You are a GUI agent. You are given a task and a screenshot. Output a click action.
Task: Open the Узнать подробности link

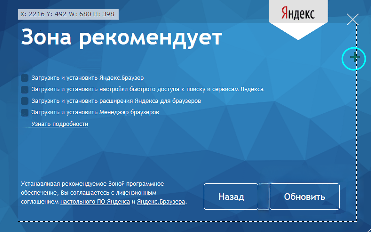(60, 124)
